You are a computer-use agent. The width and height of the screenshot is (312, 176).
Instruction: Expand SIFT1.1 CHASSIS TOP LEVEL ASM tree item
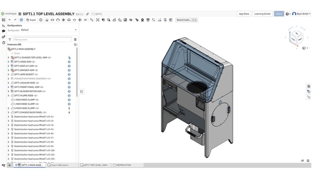[8, 57]
